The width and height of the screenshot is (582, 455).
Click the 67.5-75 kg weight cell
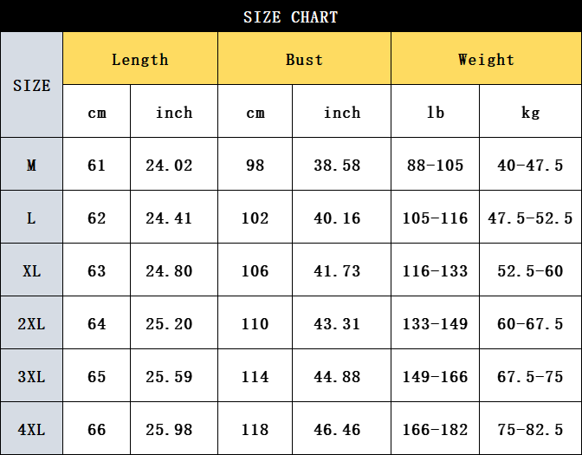click(x=530, y=376)
